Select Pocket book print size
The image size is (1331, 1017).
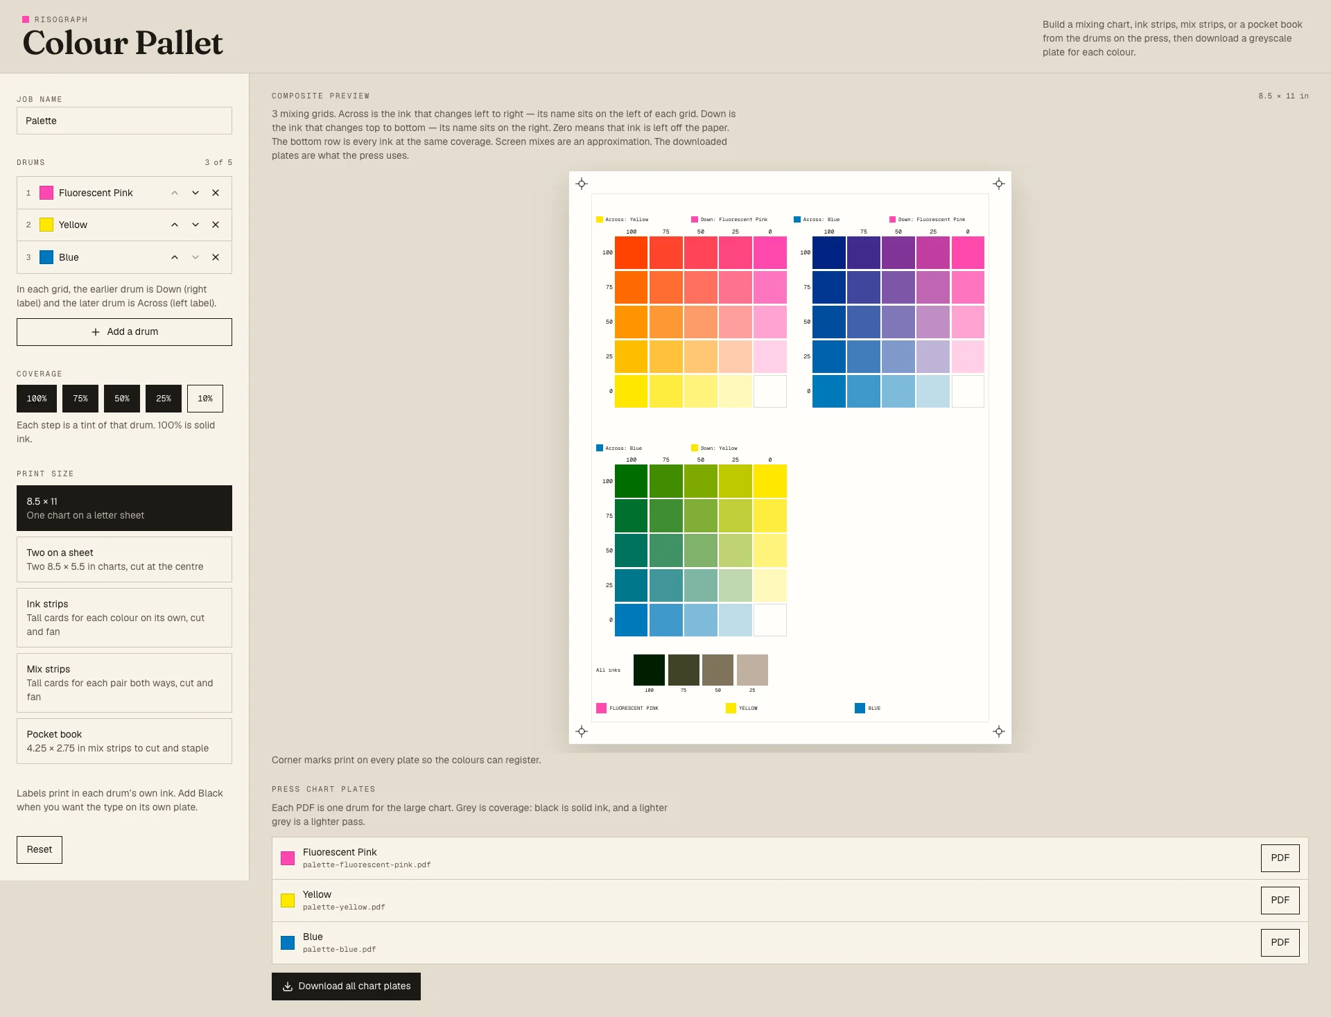tap(124, 741)
